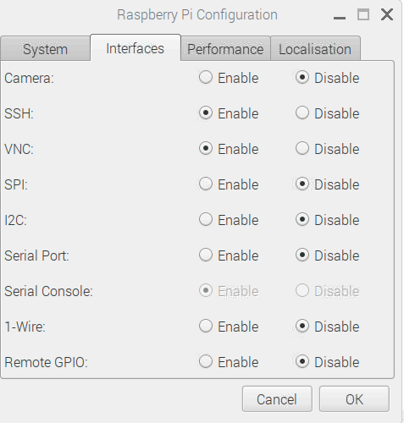Enable Remote GPIO
The width and height of the screenshot is (404, 423).
coord(206,361)
